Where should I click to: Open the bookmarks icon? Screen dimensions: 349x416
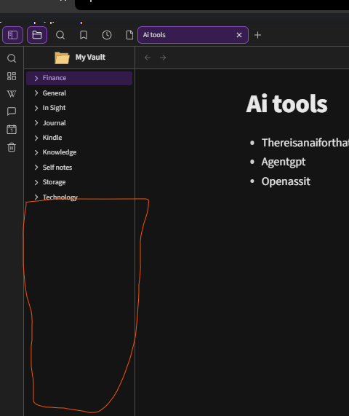[84, 35]
